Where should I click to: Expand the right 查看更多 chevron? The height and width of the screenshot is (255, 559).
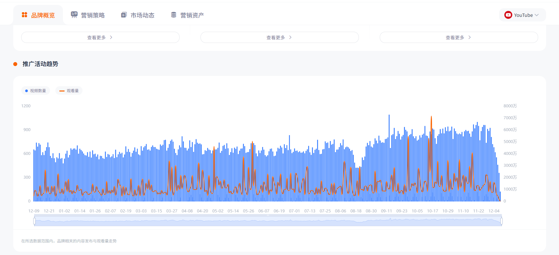pyautogui.click(x=470, y=38)
